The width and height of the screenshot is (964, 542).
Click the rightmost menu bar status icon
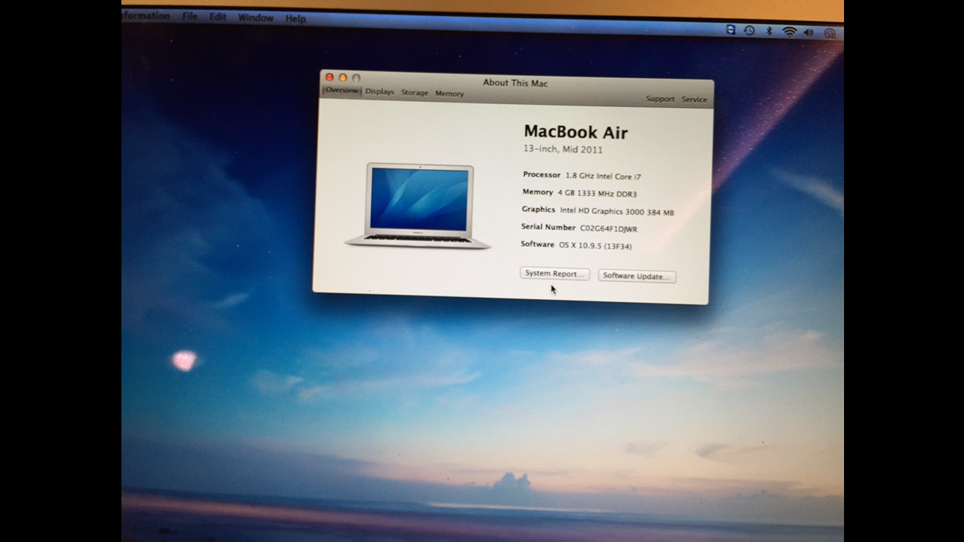point(830,33)
